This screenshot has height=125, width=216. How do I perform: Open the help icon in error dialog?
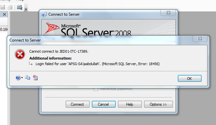[18, 78]
